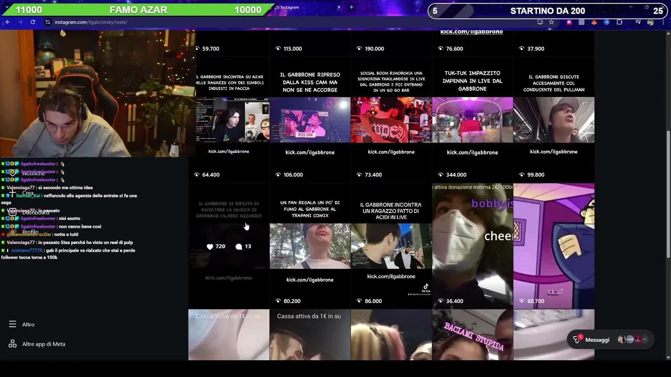Image resolution: width=671 pixels, height=377 pixels.
Task: Select the streamer webcam overlay
Action: pos(98,93)
